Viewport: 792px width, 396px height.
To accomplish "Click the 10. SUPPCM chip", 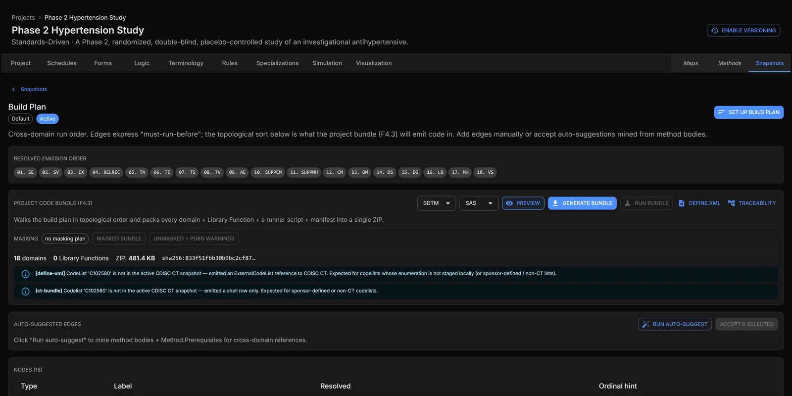I will (x=268, y=172).
